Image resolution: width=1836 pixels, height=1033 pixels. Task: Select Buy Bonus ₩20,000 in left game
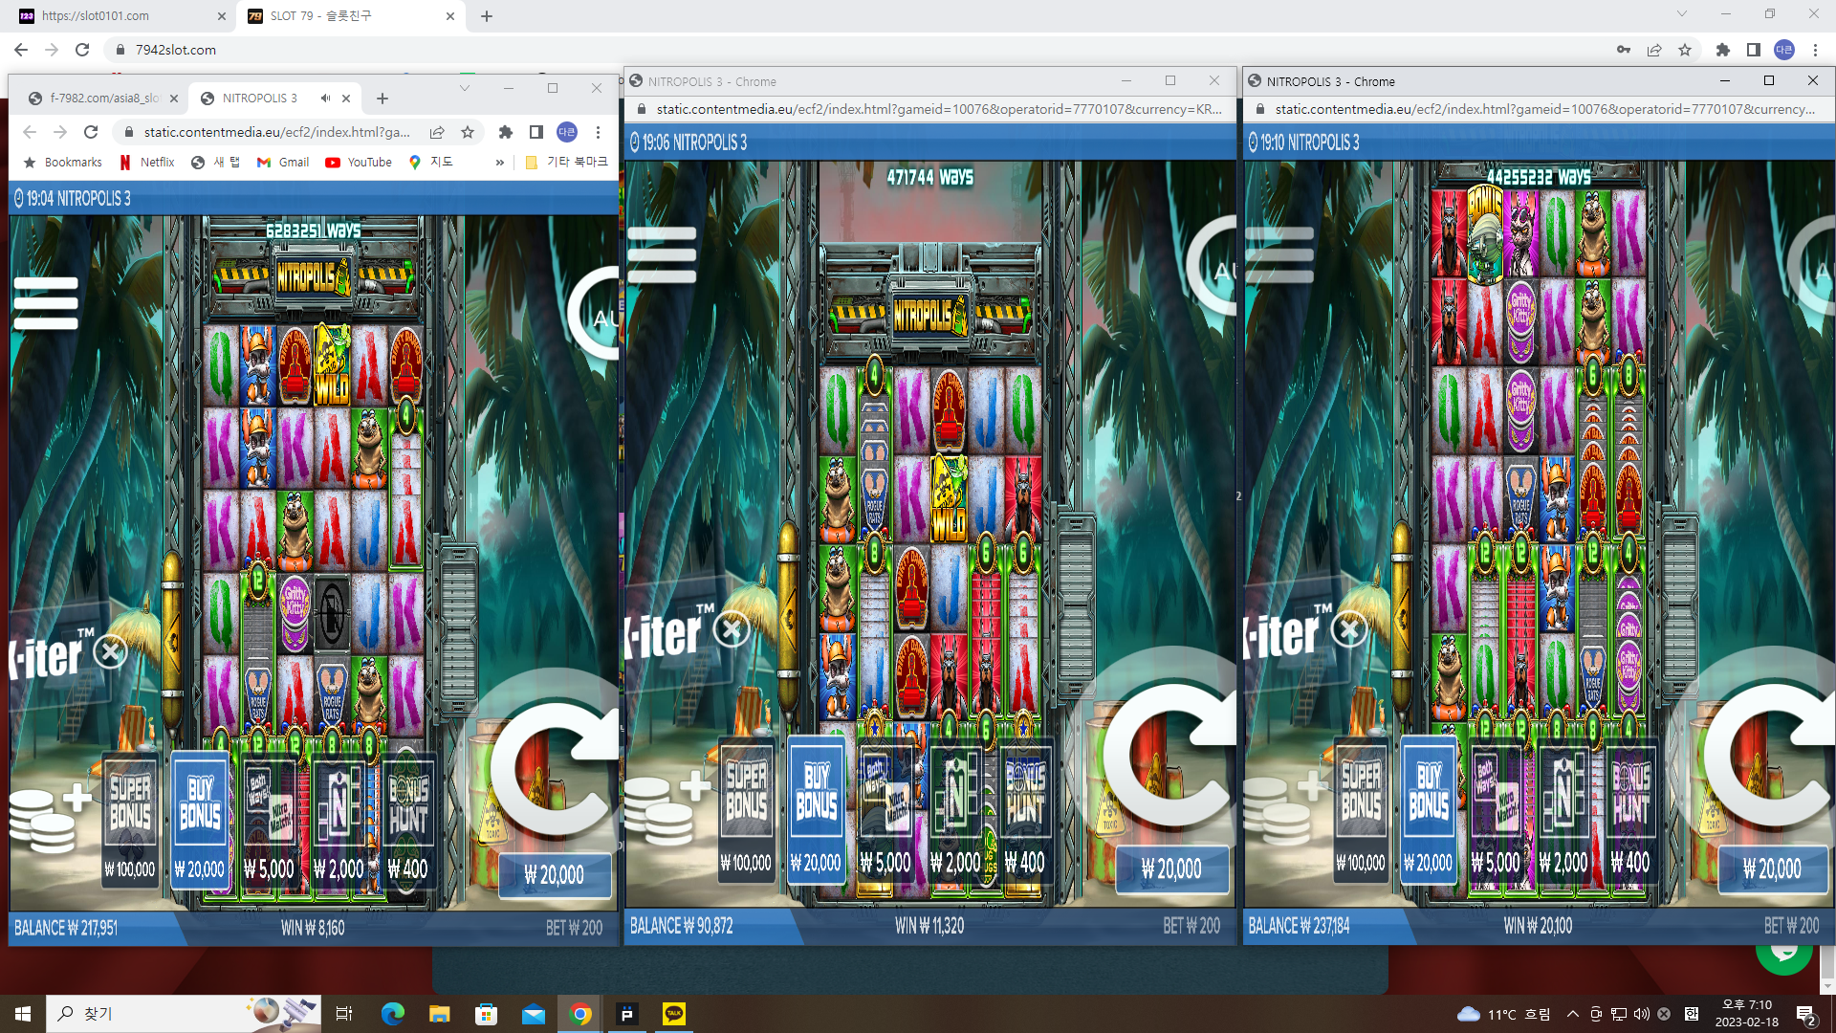[x=200, y=820]
